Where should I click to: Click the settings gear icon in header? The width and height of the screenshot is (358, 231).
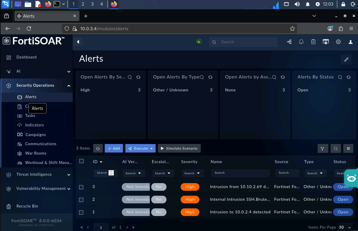click(338, 42)
